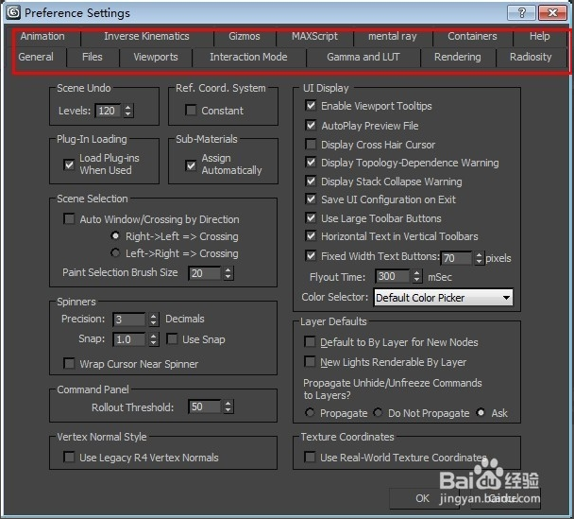
Task: Click the help question mark button
Action: click(522, 13)
